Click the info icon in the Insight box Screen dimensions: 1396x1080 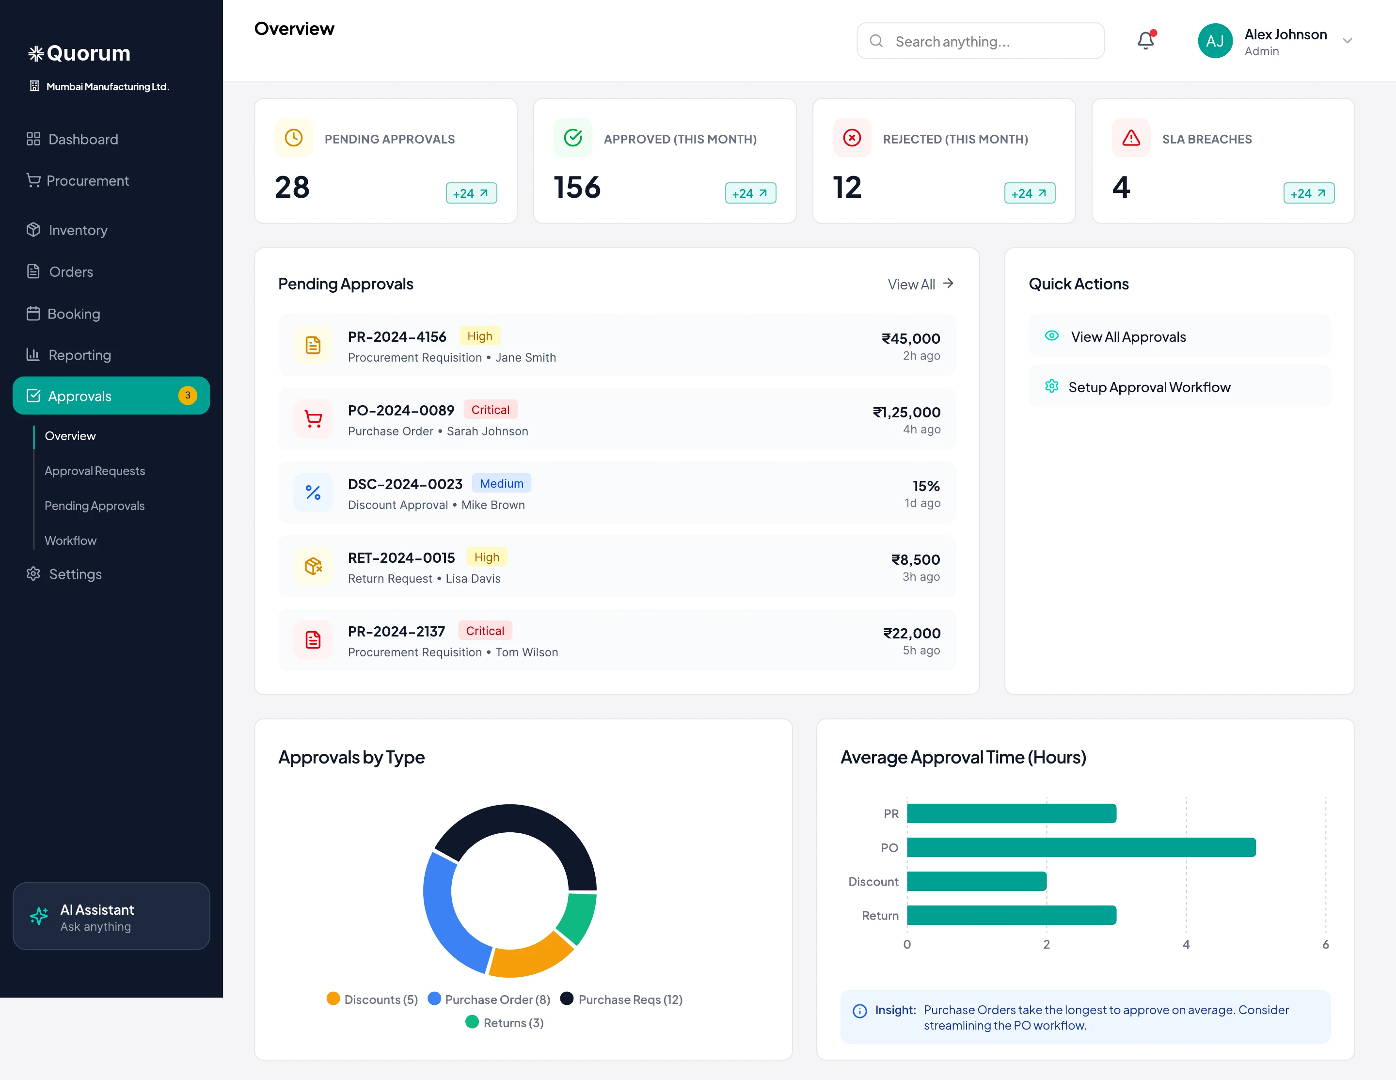(x=860, y=1011)
